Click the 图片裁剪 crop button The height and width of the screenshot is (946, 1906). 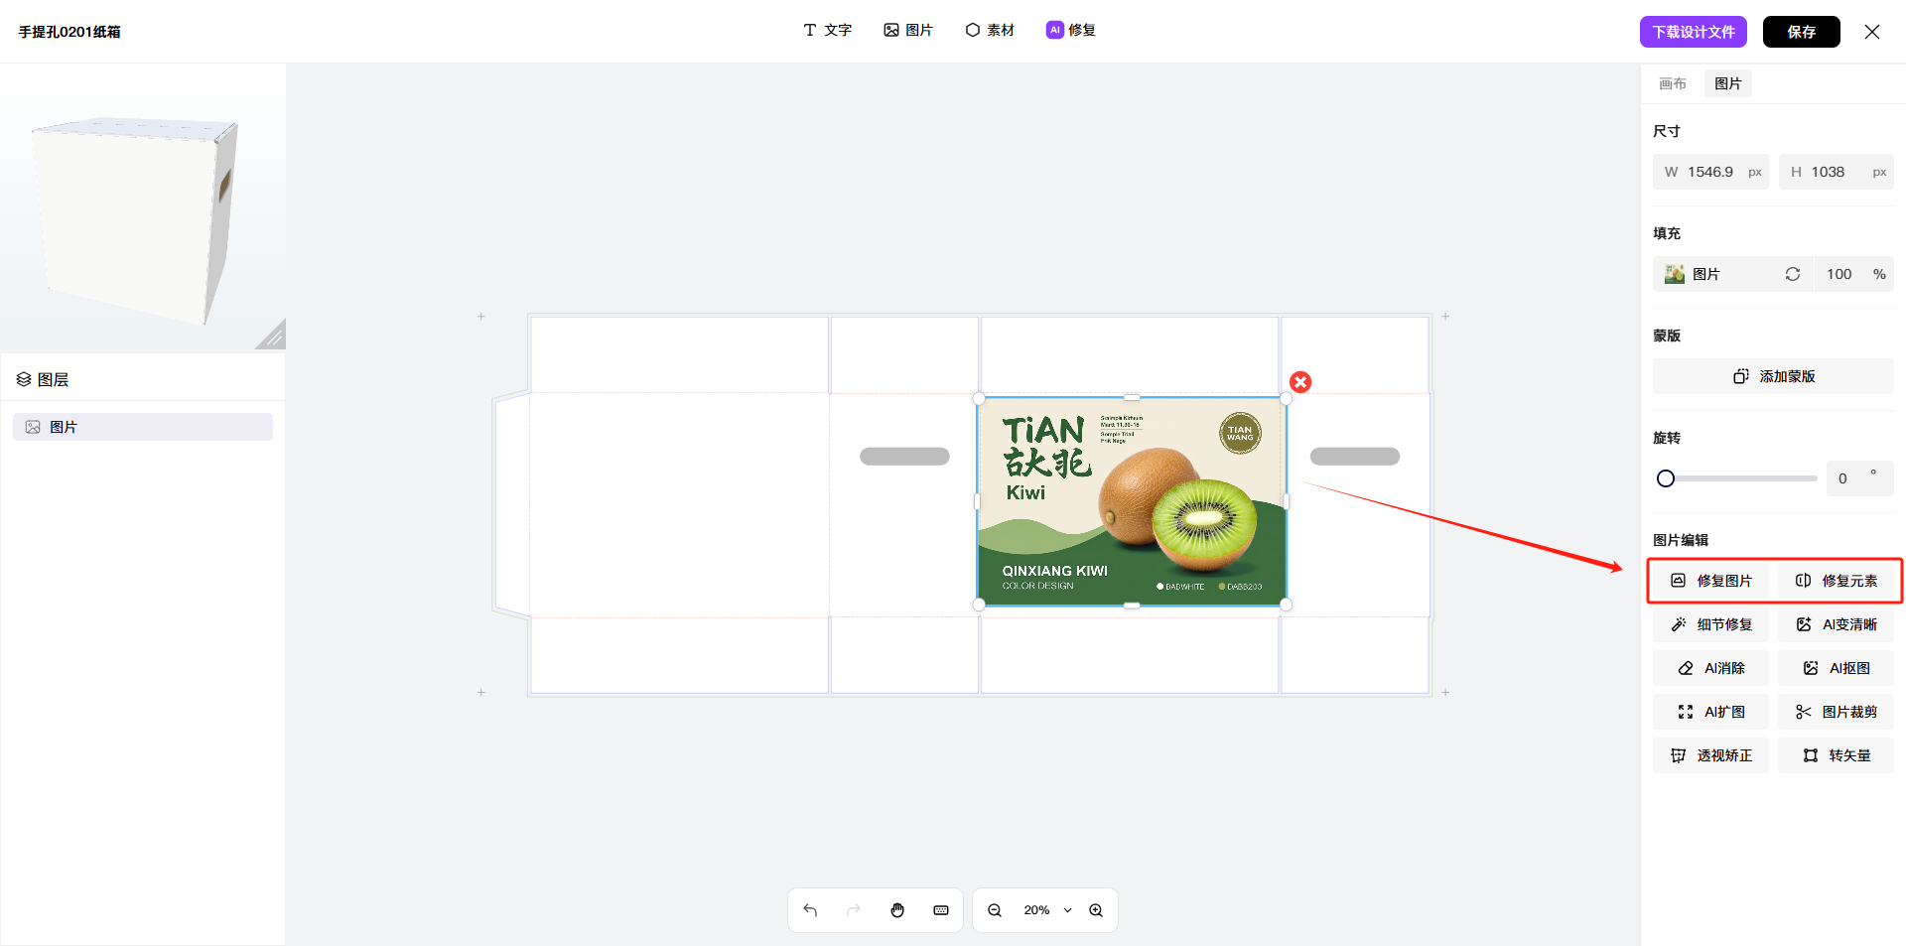[x=1837, y=712]
